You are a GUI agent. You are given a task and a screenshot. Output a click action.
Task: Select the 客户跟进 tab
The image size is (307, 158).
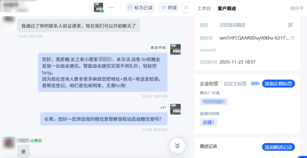coord(227,8)
